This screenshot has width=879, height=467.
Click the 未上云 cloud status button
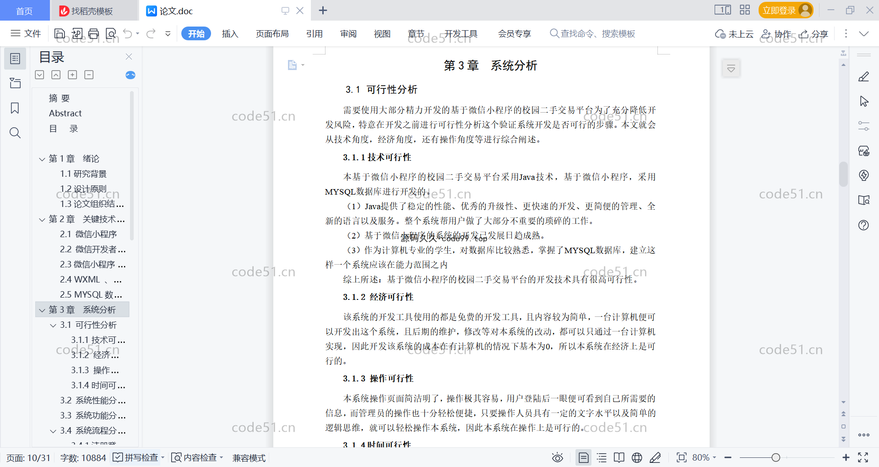tap(734, 34)
